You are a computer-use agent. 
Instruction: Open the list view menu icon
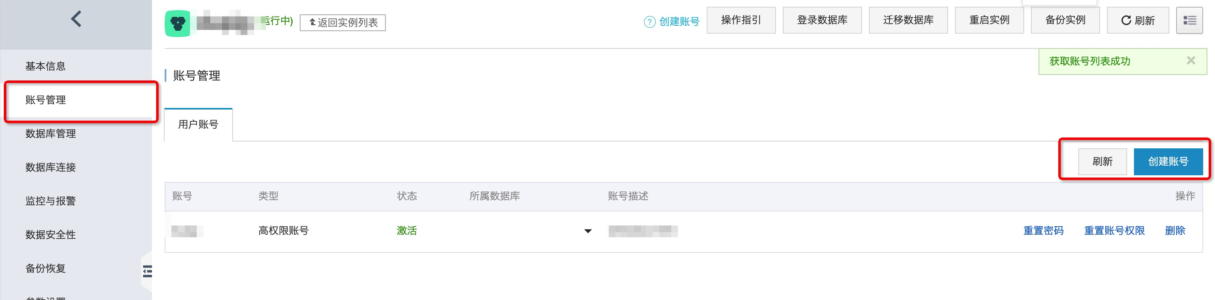(1189, 20)
